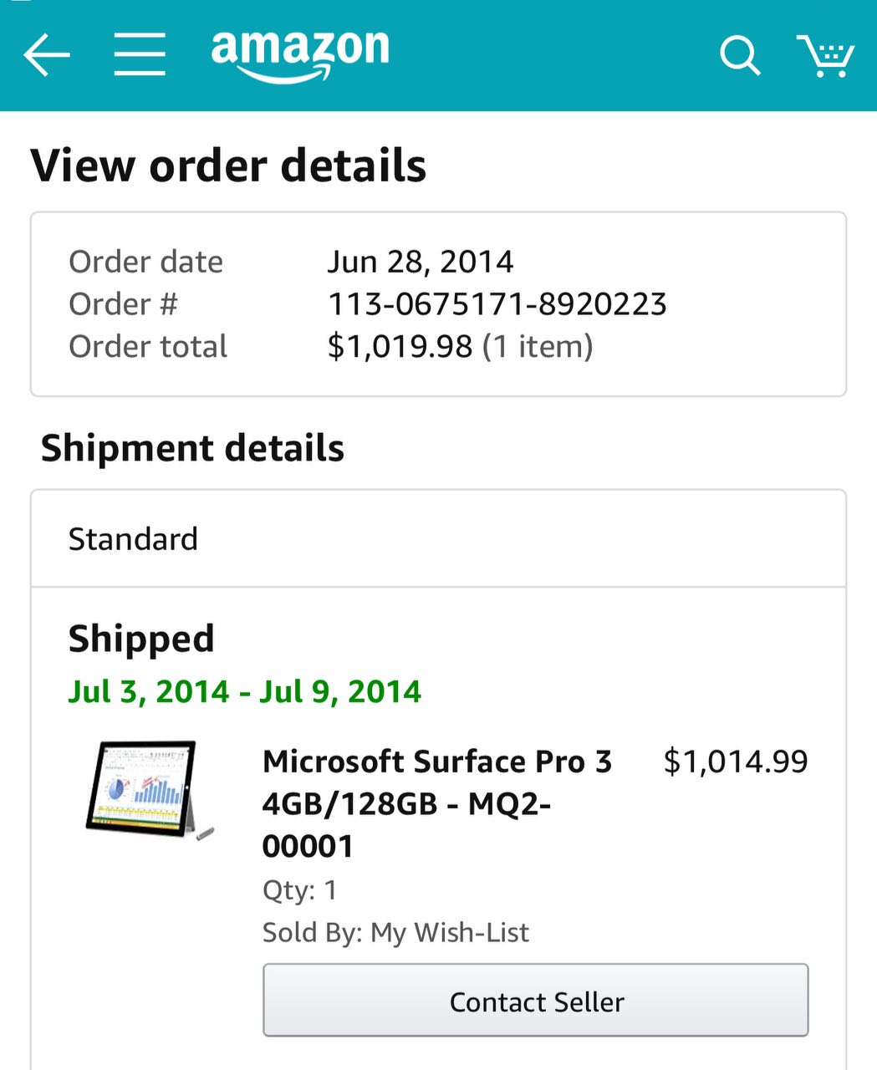The height and width of the screenshot is (1070, 877).
Task: Tap the Amazon logo
Action: click(300, 55)
